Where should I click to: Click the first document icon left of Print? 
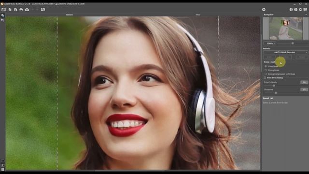(x=10, y=10)
